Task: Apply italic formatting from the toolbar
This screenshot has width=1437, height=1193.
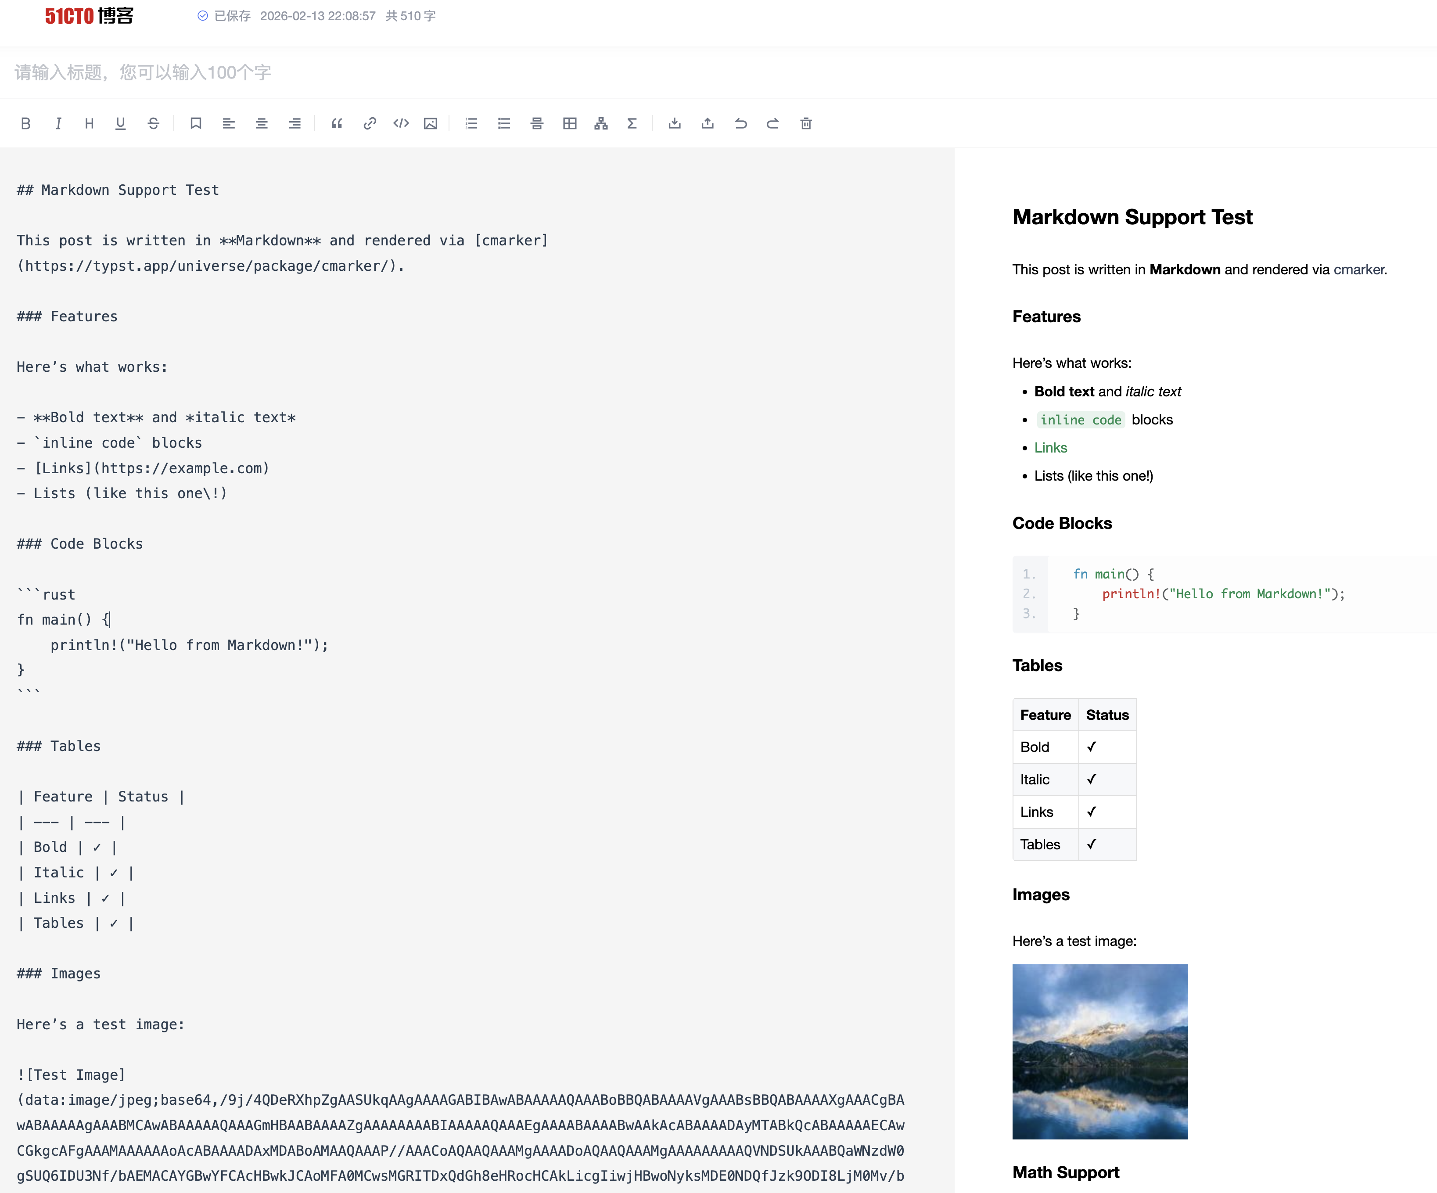Action: click(58, 123)
